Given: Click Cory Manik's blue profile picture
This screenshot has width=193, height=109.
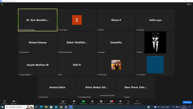Looking at the screenshot, I should pyautogui.click(x=155, y=65).
